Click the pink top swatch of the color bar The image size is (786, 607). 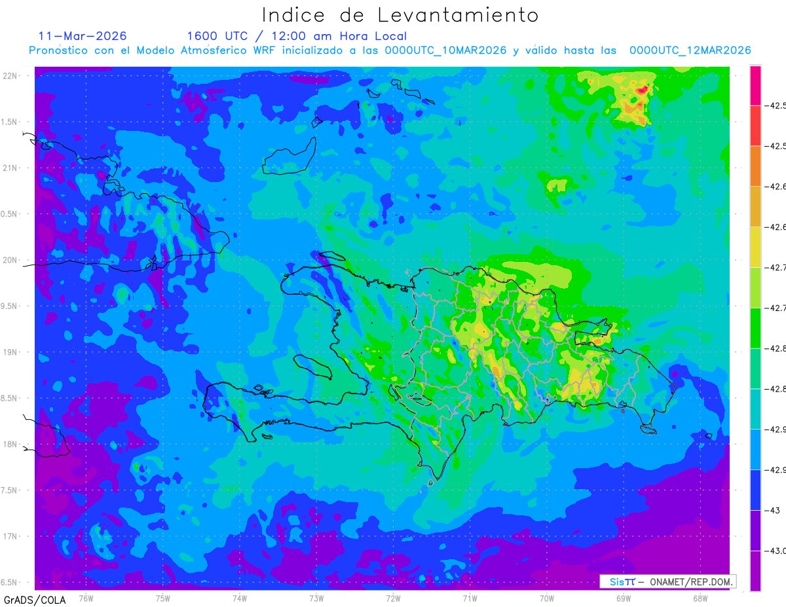tap(755, 85)
